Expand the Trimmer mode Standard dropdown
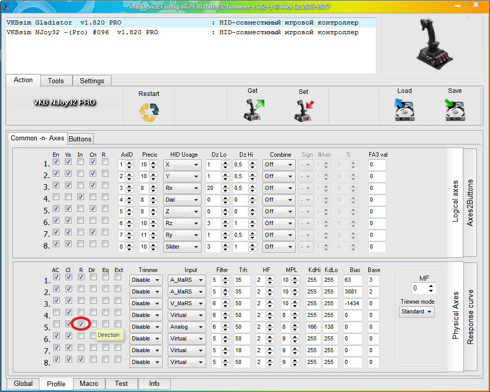Image resolution: width=490 pixels, height=392 pixels. click(x=416, y=311)
